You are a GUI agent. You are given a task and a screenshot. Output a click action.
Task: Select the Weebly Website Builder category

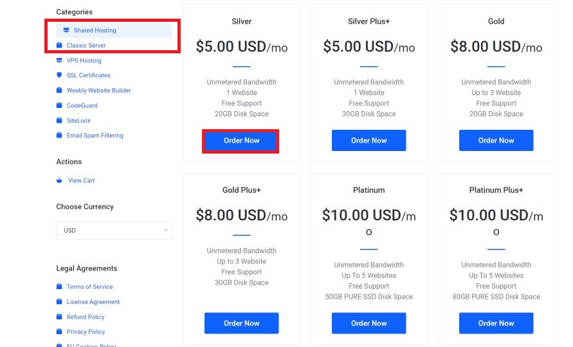click(x=98, y=90)
